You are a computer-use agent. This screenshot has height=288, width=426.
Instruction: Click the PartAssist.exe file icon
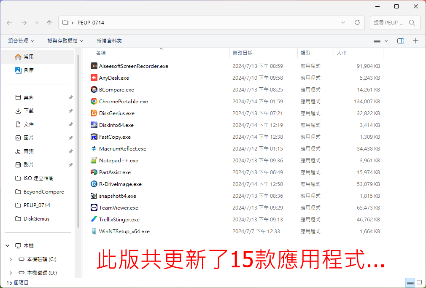94,172
